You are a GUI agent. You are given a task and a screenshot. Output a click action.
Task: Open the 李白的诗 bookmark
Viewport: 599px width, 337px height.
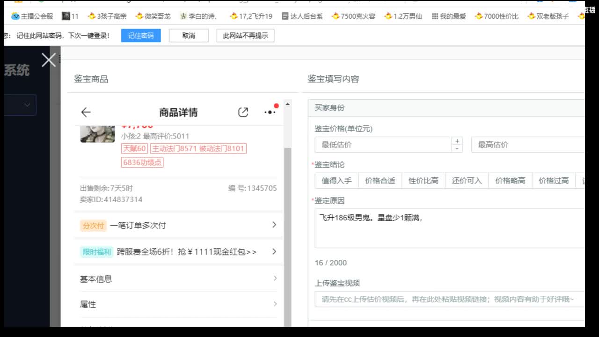click(x=199, y=16)
